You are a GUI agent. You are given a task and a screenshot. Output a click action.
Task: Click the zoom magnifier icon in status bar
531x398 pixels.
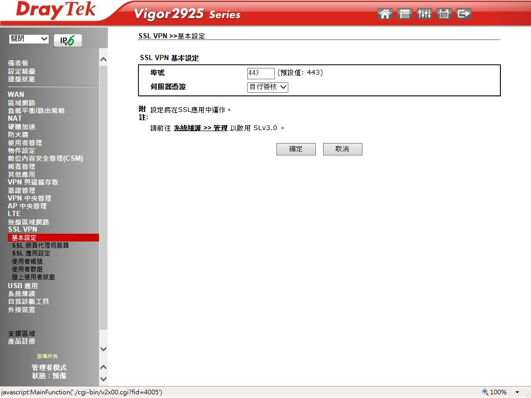click(x=485, y=392)
